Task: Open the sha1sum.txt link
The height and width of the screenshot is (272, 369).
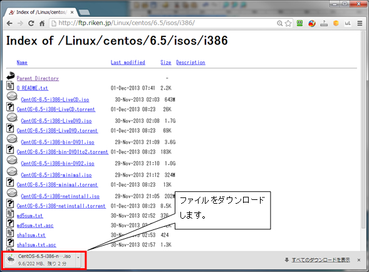Action: [x=31, y=235]
